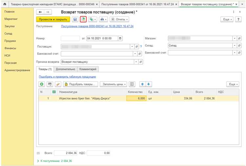Open the right Банковский счет link icon
The image size is (246, 166).
point(239,53)
